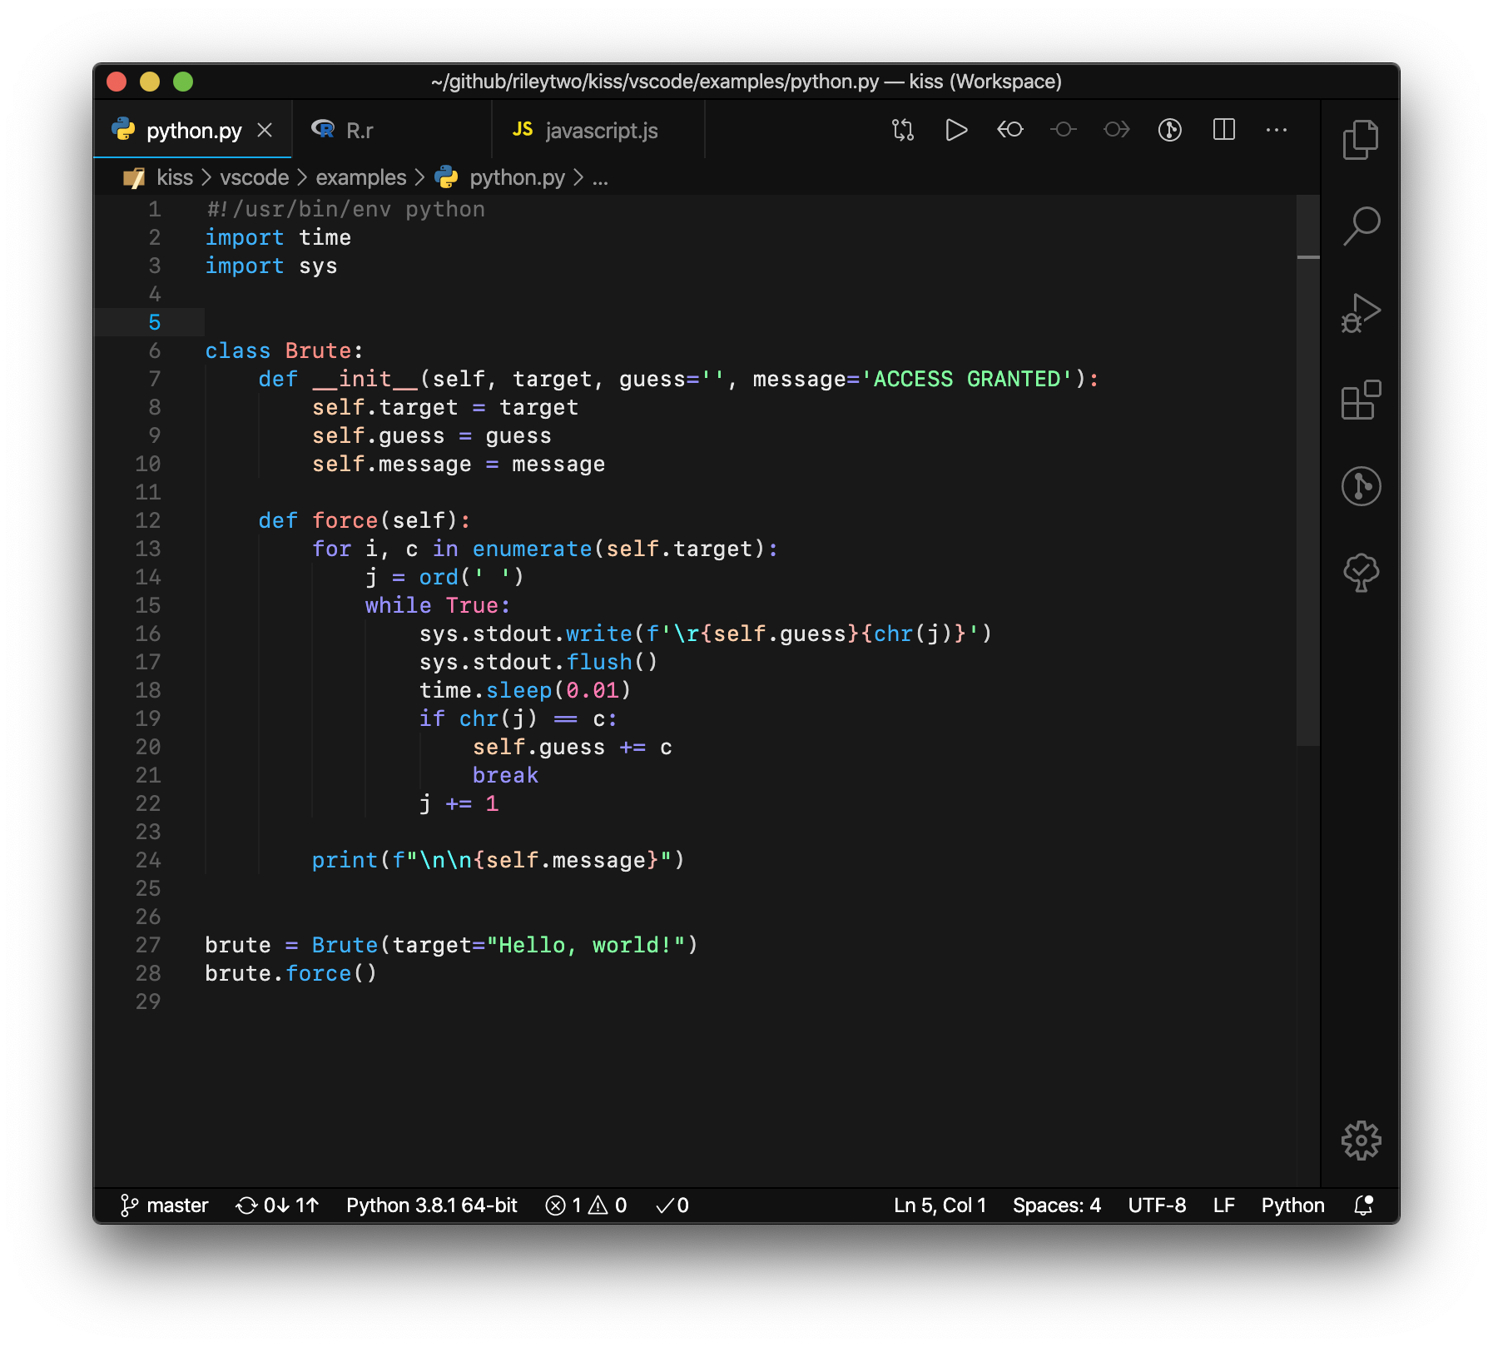The width and height of the screenshot is (1493, 1347).
Task: Change UTF-8 file encoding
Action: point(1157,1205)
